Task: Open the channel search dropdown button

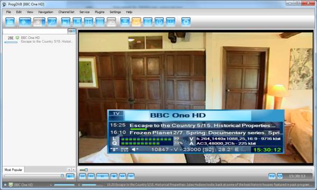Action: pyautogui.click(x=71, y=31)
